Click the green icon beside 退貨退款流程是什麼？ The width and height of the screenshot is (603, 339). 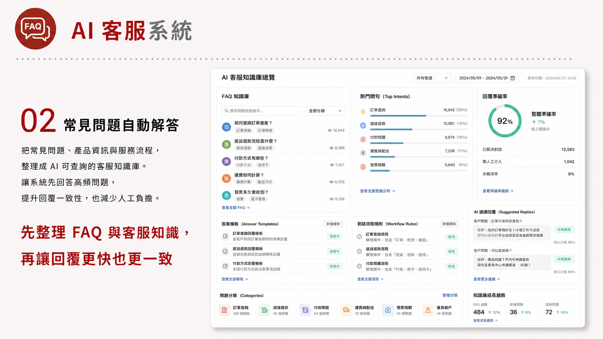pos(226,144)
